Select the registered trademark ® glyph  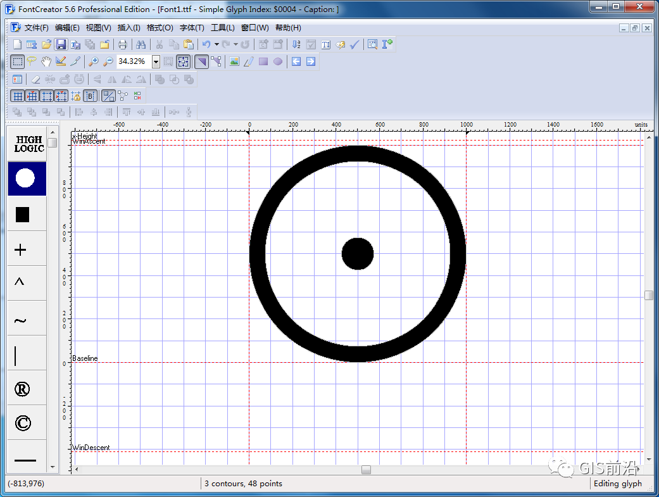tap(23, 389)
